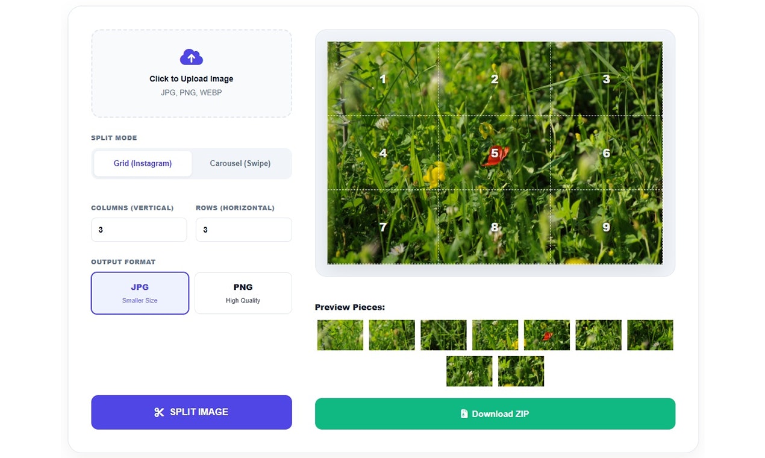Click grid cell number 1 in preview
Image resolution: width=765 pixels, height=458 pixels.
coord(382,79)
